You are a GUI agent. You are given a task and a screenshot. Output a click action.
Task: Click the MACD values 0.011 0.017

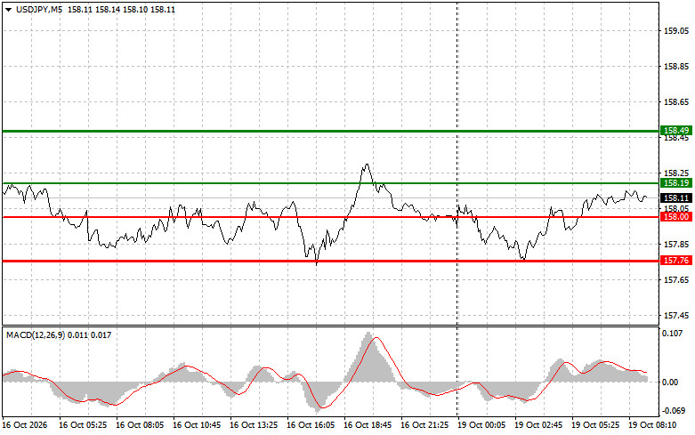click(91, 335)
